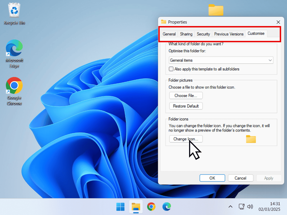
Task: Confirm folder properties with OK
Action: (x=212, y=178)
